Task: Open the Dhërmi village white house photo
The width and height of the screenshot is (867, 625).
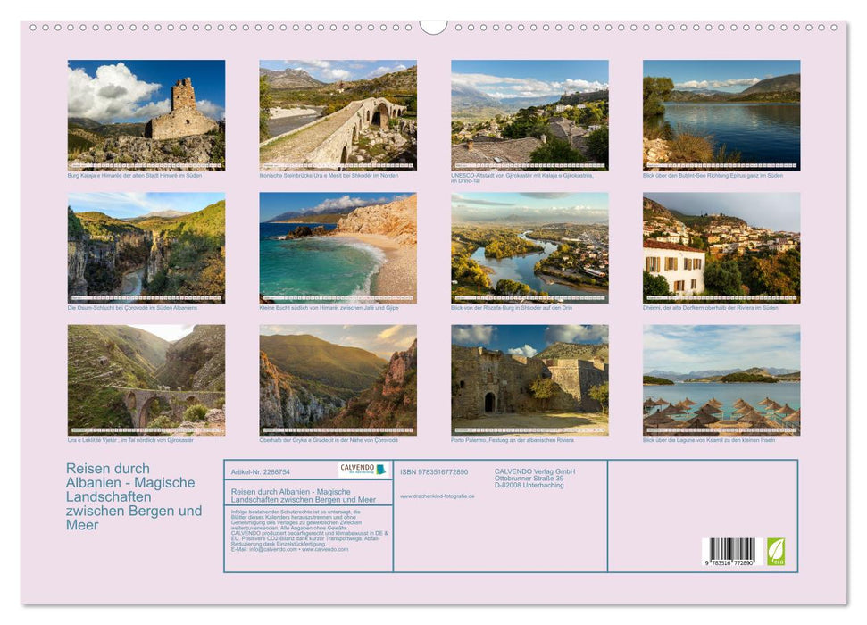Action: click(721, 248)
